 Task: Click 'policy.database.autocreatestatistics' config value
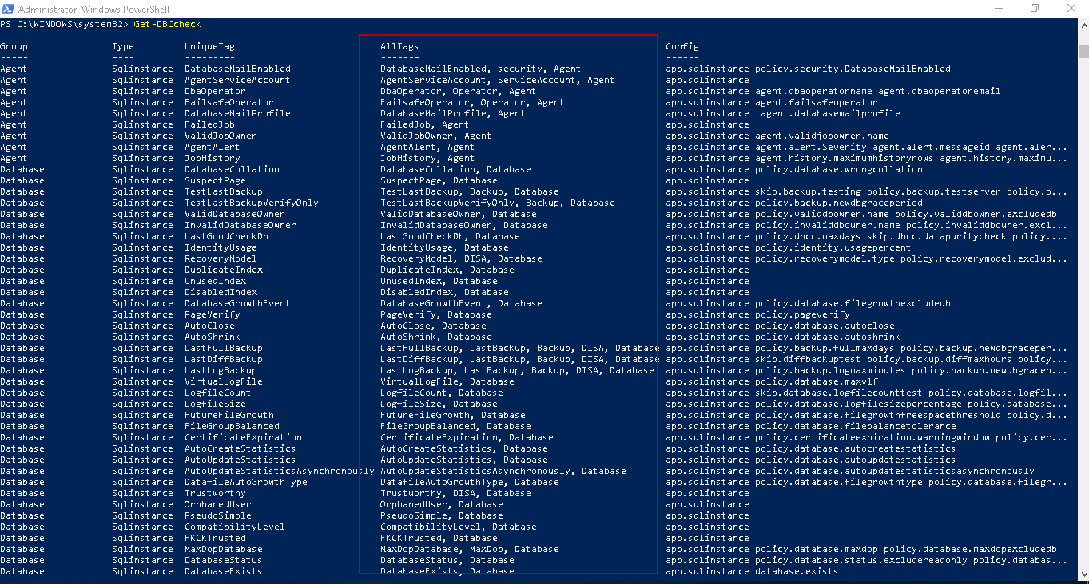coord(856,448)
